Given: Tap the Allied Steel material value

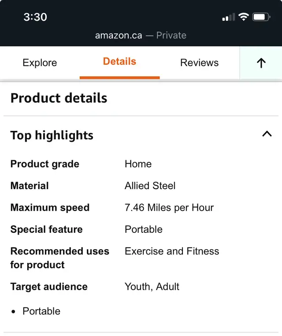Looking at the screenshot, I should (150, 186).
